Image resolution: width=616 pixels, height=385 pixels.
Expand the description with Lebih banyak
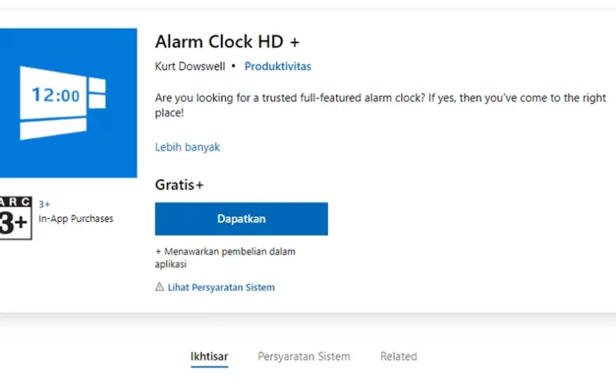[x=187, y=147]
